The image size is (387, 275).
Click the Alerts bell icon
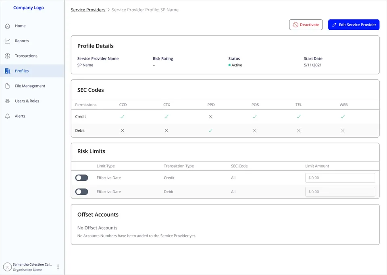click(7, 116)
